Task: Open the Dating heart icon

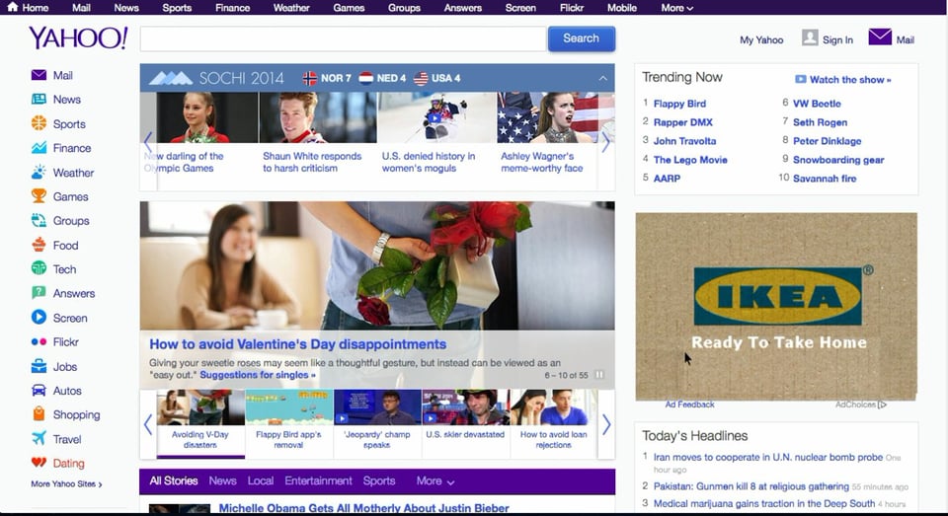Action: [x=39, y=463]
